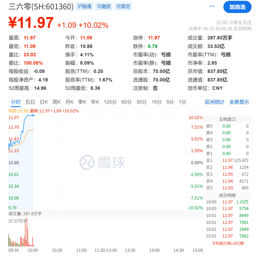Screen dimensions: 256x256
Task: Click the 加自选 button
Action: point(237,7)
